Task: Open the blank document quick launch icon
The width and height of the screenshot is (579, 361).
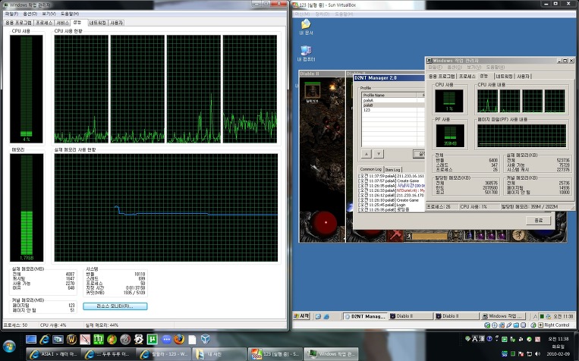Action: click(193, 339)
